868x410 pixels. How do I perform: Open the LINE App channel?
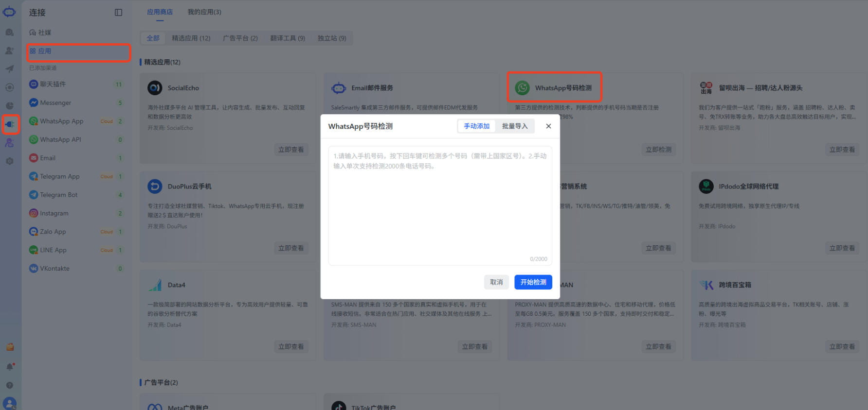pos(77,250)
